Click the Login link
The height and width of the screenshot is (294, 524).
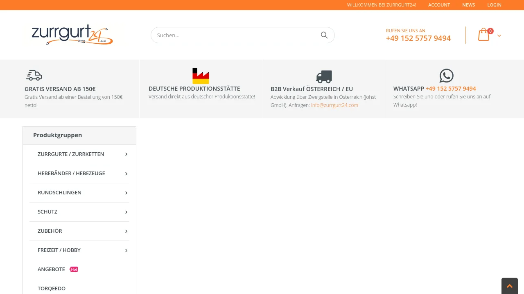pyautogui.click(x=494, y=5)
